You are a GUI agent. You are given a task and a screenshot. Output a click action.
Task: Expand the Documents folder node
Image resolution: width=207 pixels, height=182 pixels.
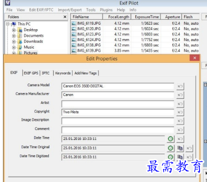pos(14,36)
